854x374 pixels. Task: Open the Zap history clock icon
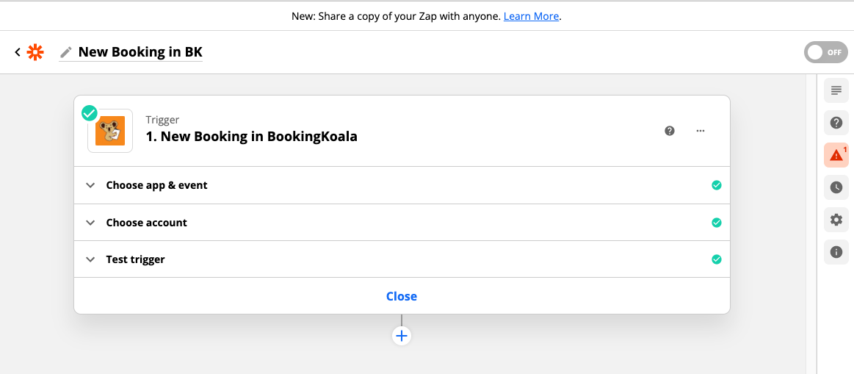836,187
